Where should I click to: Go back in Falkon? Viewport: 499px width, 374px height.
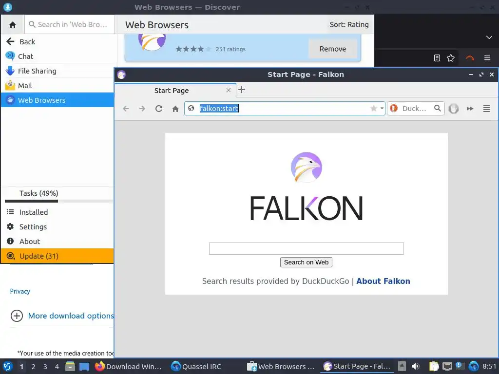pyautogui.click(x=126, y=109)
